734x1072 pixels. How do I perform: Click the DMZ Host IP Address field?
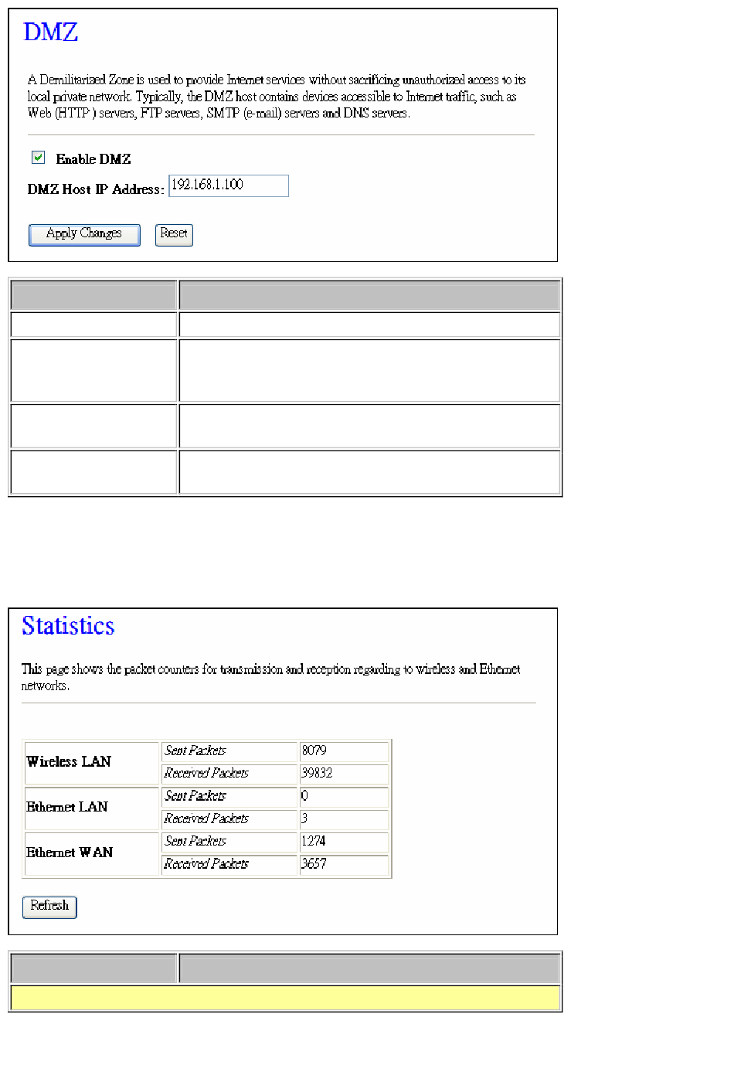(229, 185)
